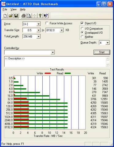
Task: Expand the maximum Transfer Size 8192.0 dropdown
Action: coord(62,30)
